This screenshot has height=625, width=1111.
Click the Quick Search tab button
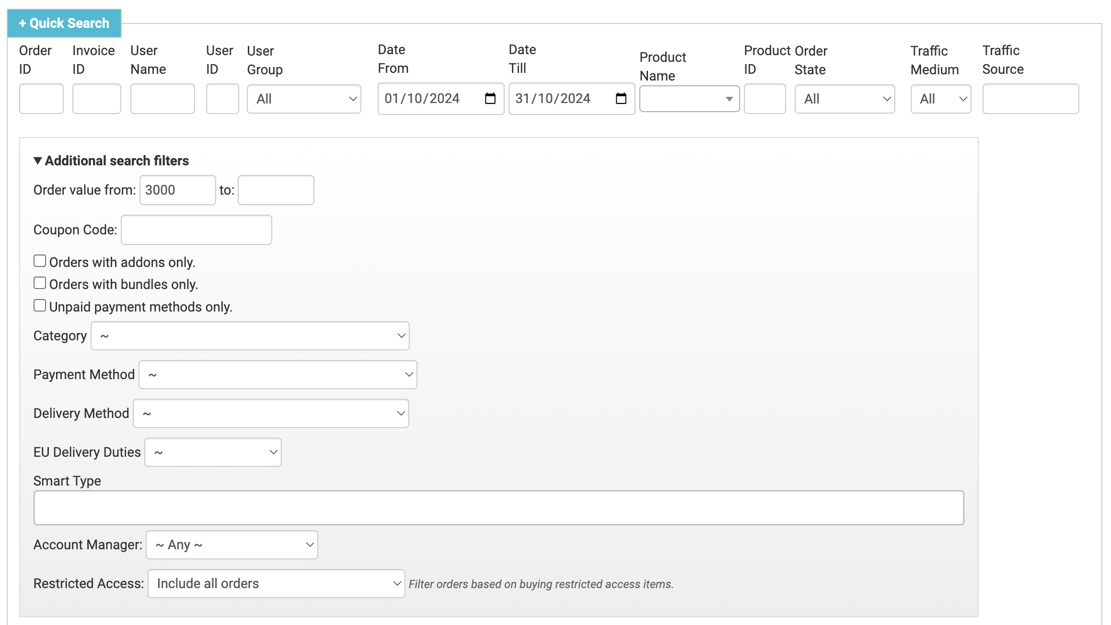(64, 23)
